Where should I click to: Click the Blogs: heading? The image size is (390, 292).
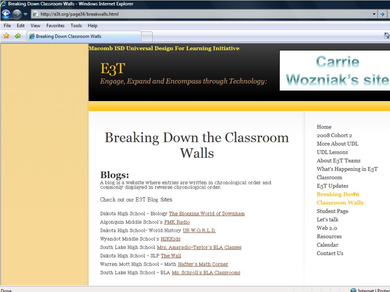click(x=114, y=175)
